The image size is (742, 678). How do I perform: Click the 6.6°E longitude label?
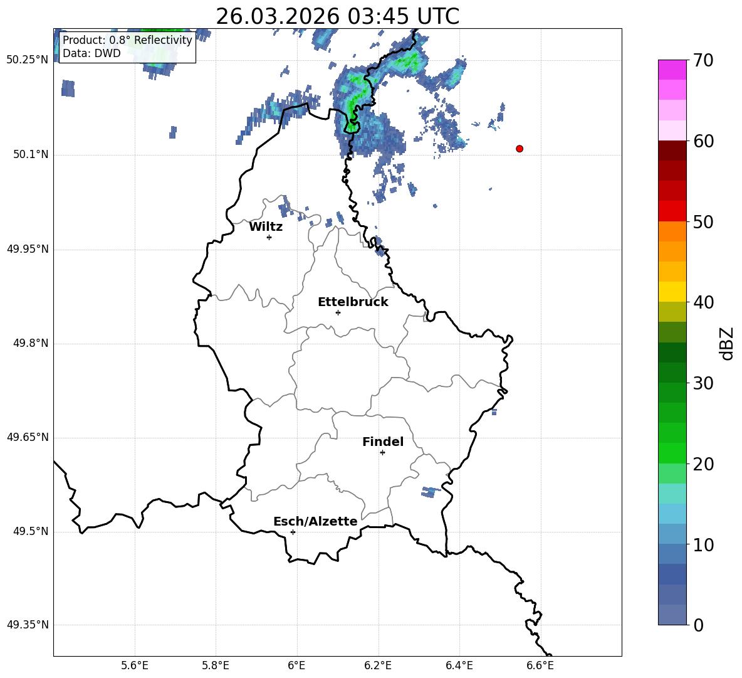540,665
